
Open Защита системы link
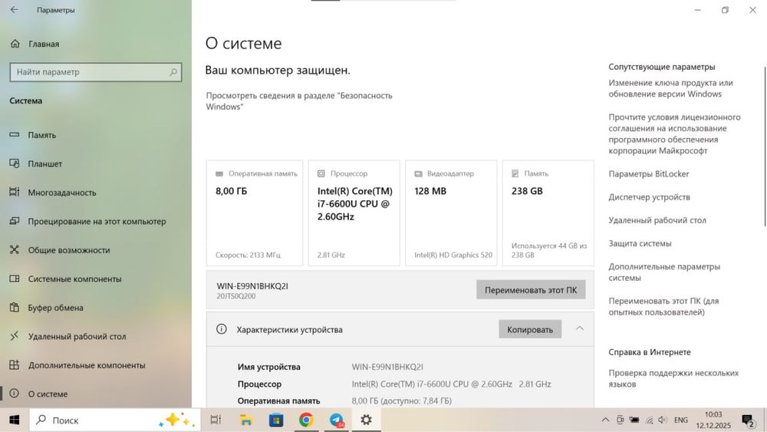[x=640, y=243]
